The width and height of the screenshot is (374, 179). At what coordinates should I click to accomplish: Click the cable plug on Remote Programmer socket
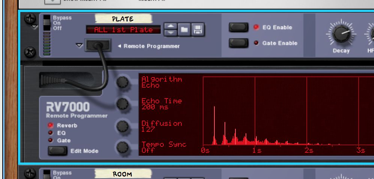(98, 45)
